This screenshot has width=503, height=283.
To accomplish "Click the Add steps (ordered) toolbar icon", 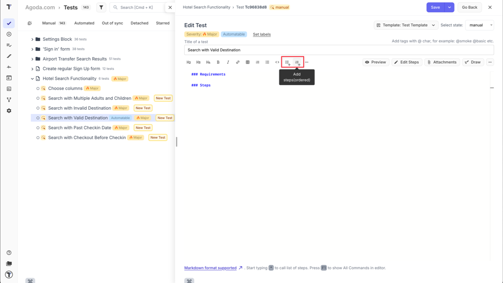I will pyautogui.click(x=297, y=62).
